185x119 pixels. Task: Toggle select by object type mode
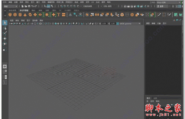click(49, 6)
